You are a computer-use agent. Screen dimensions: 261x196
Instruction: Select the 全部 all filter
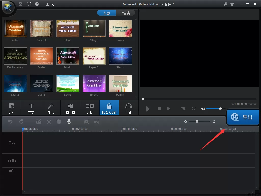[x=107, y=13]
